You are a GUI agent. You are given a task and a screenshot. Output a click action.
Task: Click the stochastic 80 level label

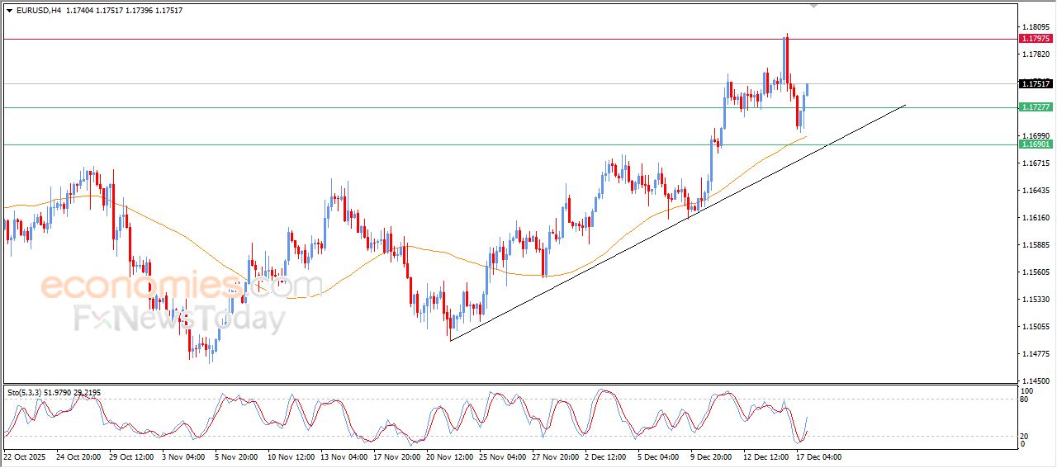point(1025,399)
